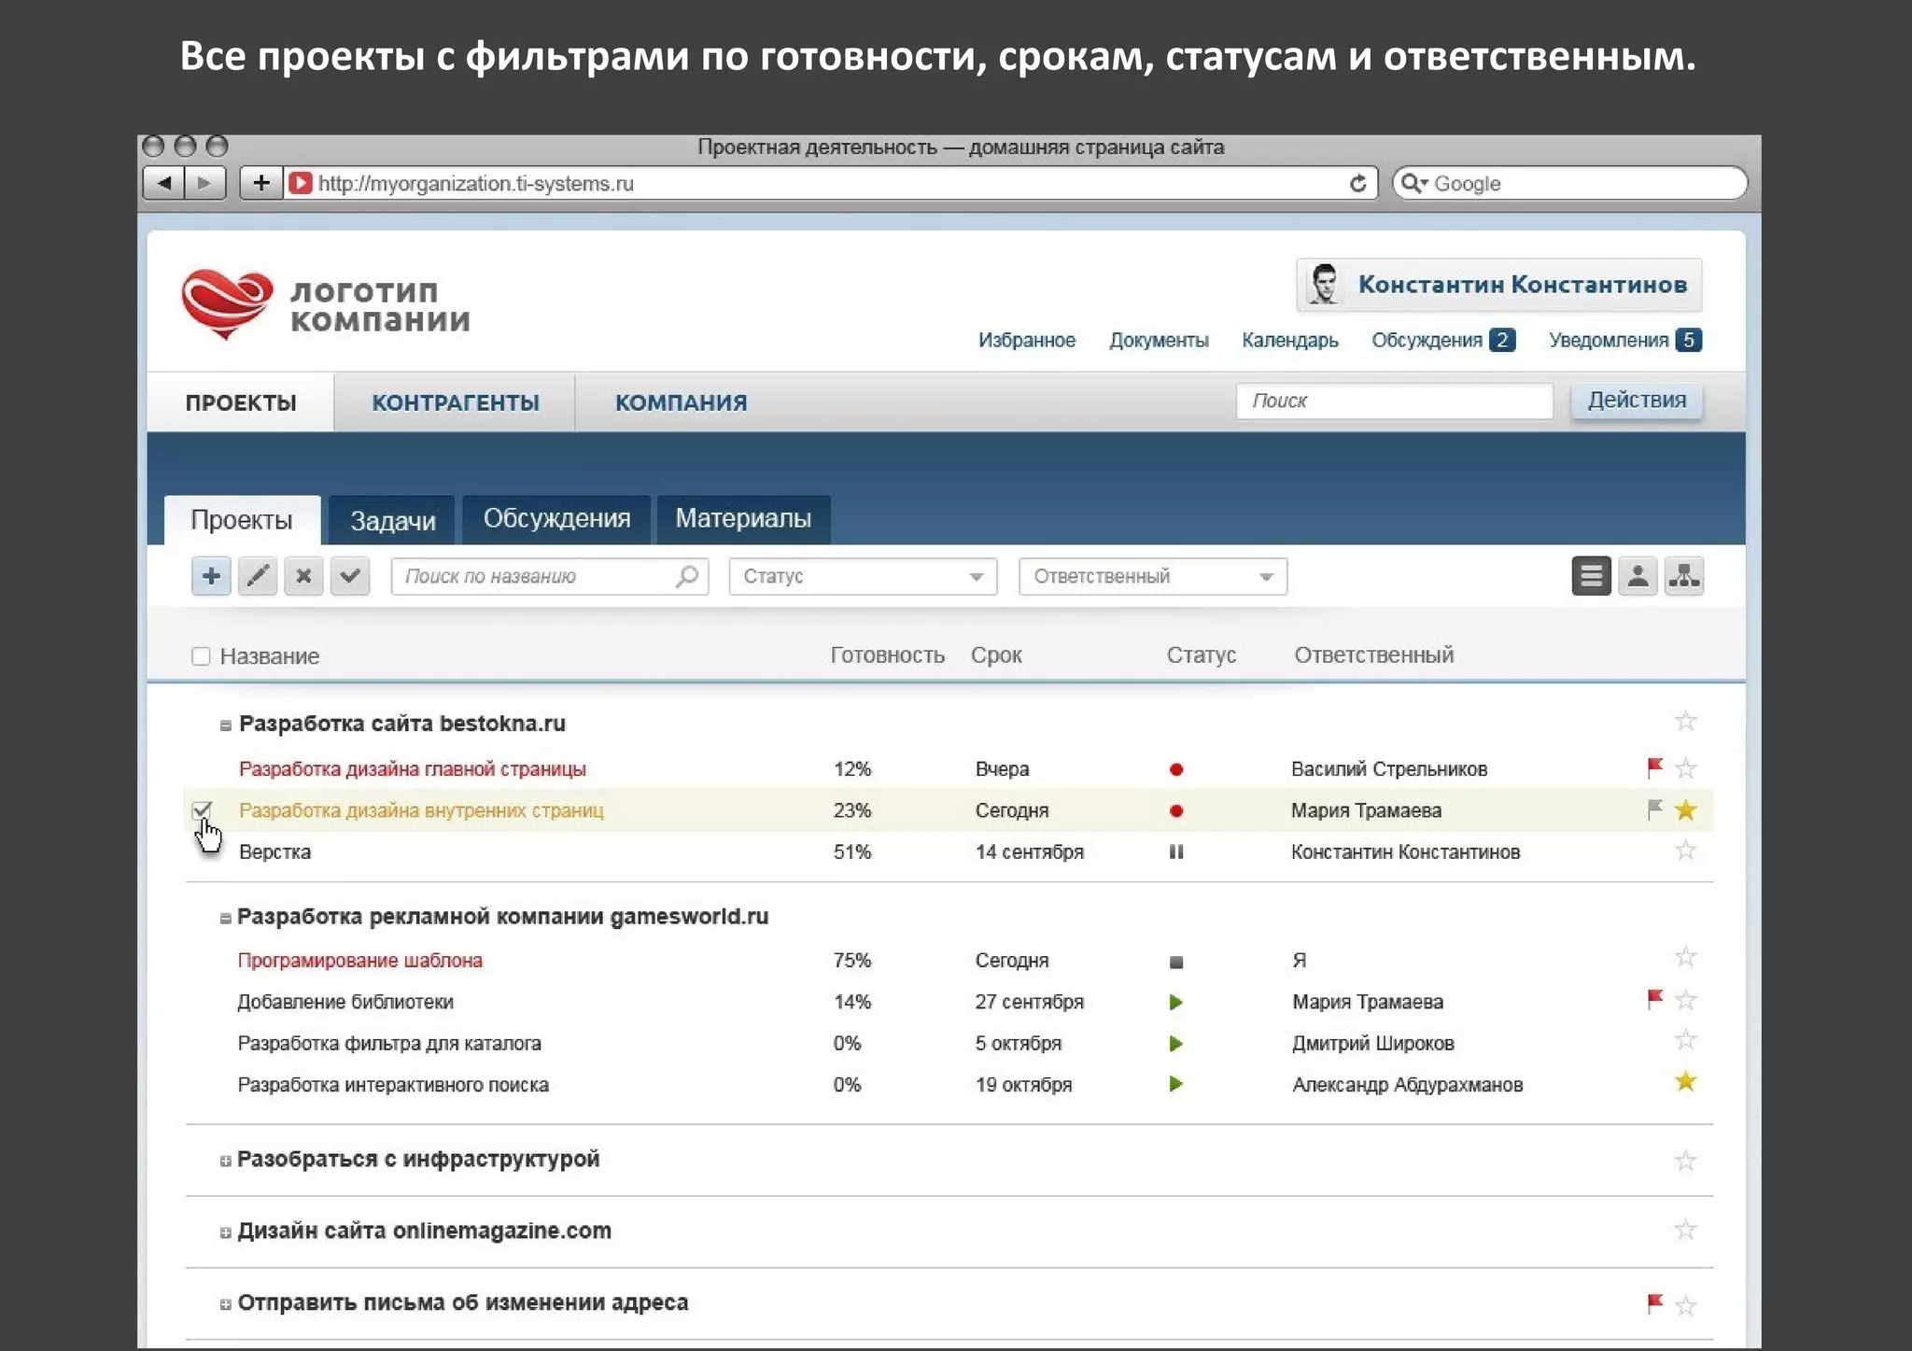
Task: Open the Избранное link
Action: (x=1026, y=340)
